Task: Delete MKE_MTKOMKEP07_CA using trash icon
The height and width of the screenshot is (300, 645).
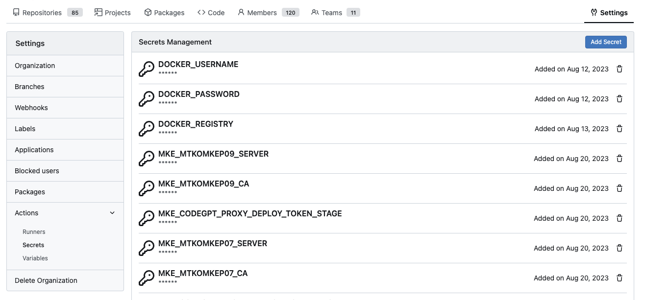Action: [620, 278]
